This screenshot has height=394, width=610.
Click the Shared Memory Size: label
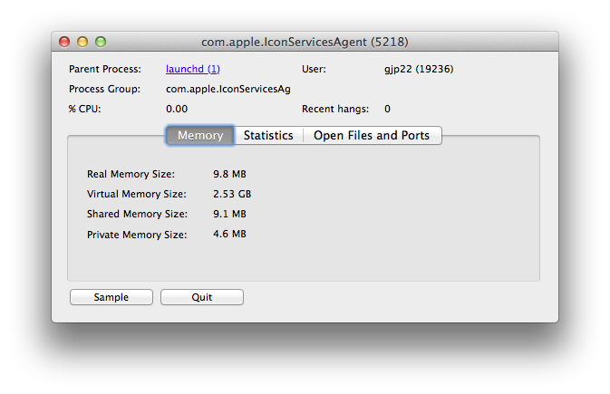(137, 214)
